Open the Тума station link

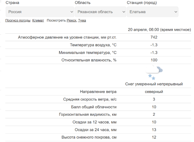click(x=82, y=21)
